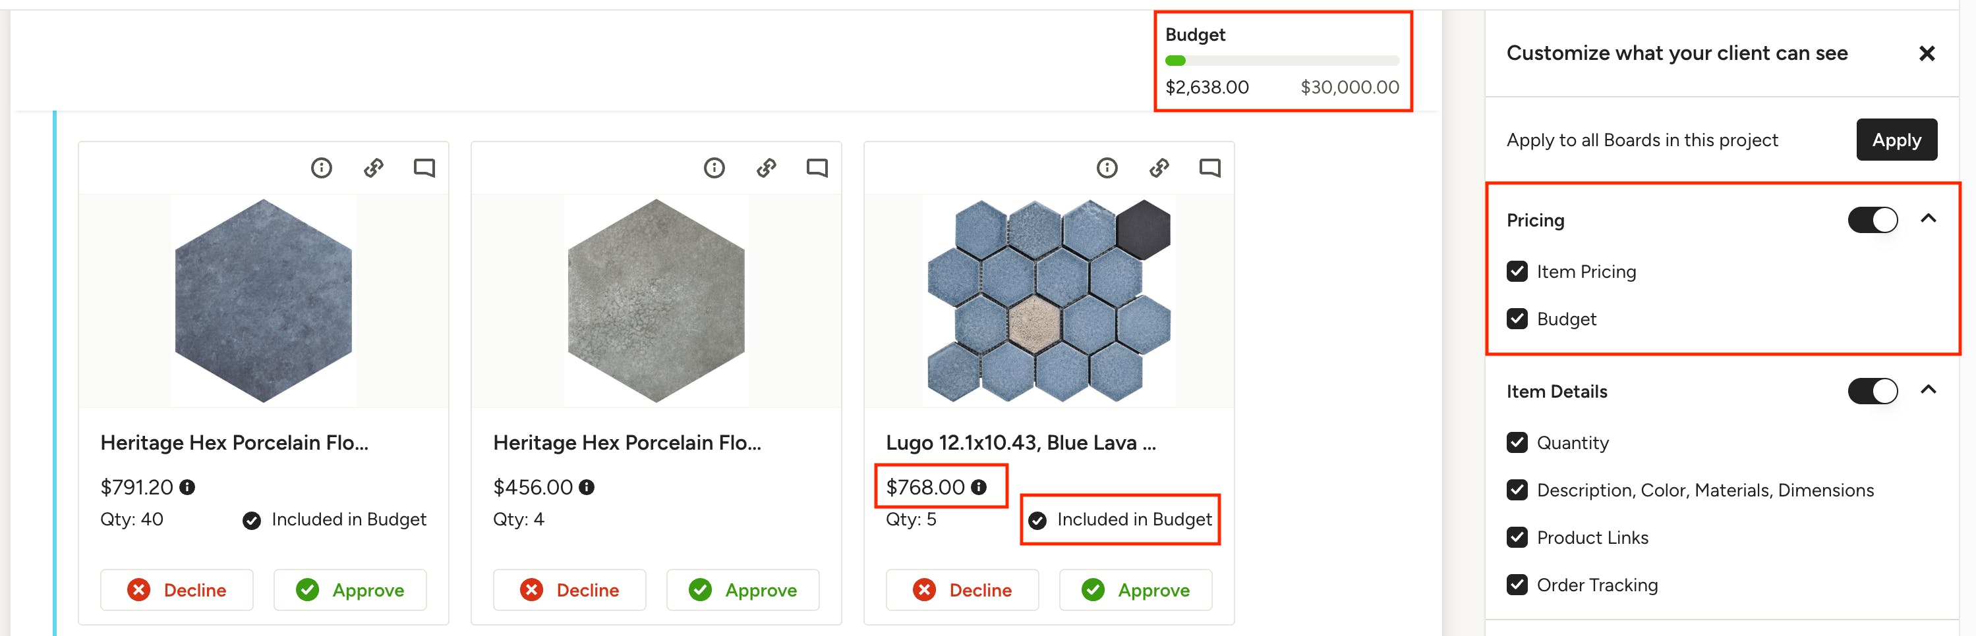Approve the Lugo Blue Lava tile

pyautogui.click(x=1135, y=590)
